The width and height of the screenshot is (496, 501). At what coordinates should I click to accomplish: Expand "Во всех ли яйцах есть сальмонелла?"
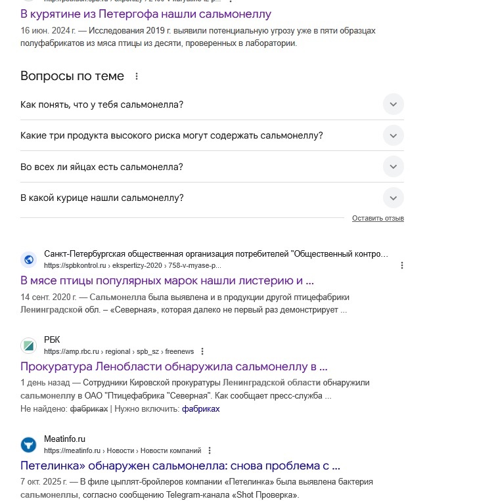pyautogui.click(x=393, y=167)
